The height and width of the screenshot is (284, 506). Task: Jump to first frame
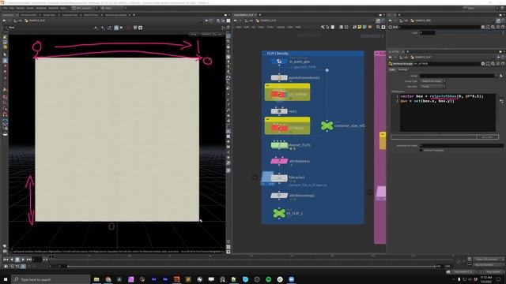tap(6, 260)
